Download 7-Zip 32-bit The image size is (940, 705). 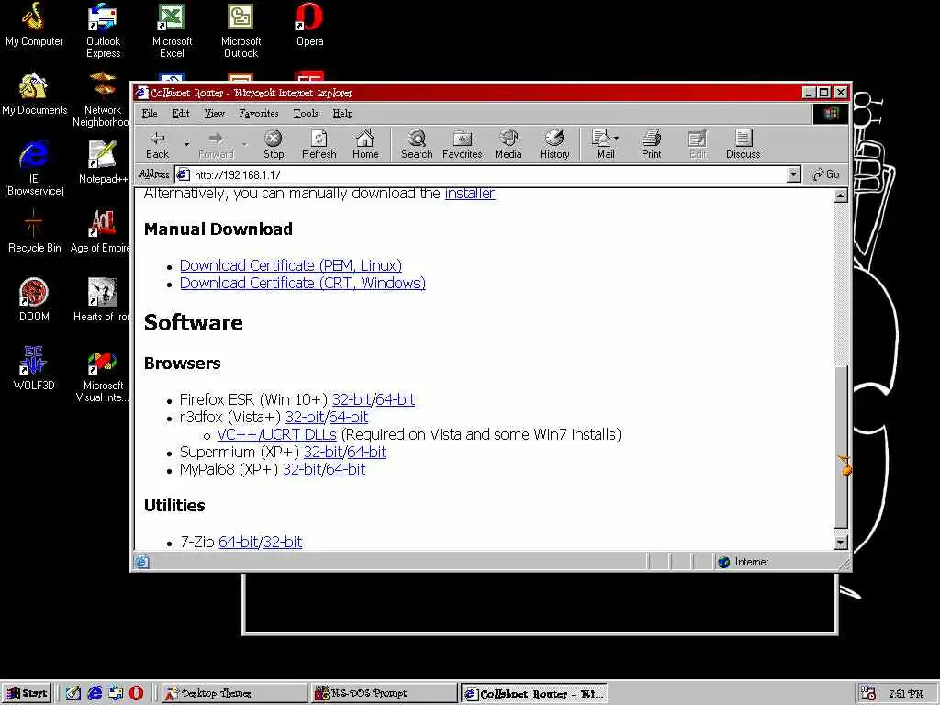[283, 542]
